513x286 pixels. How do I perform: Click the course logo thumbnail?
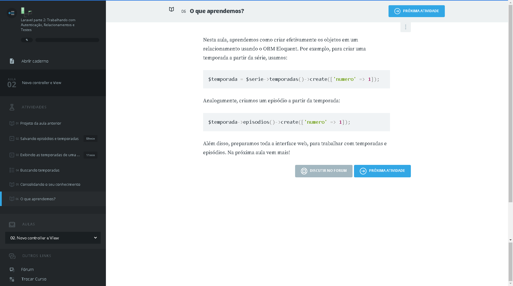tap(26, 11)
